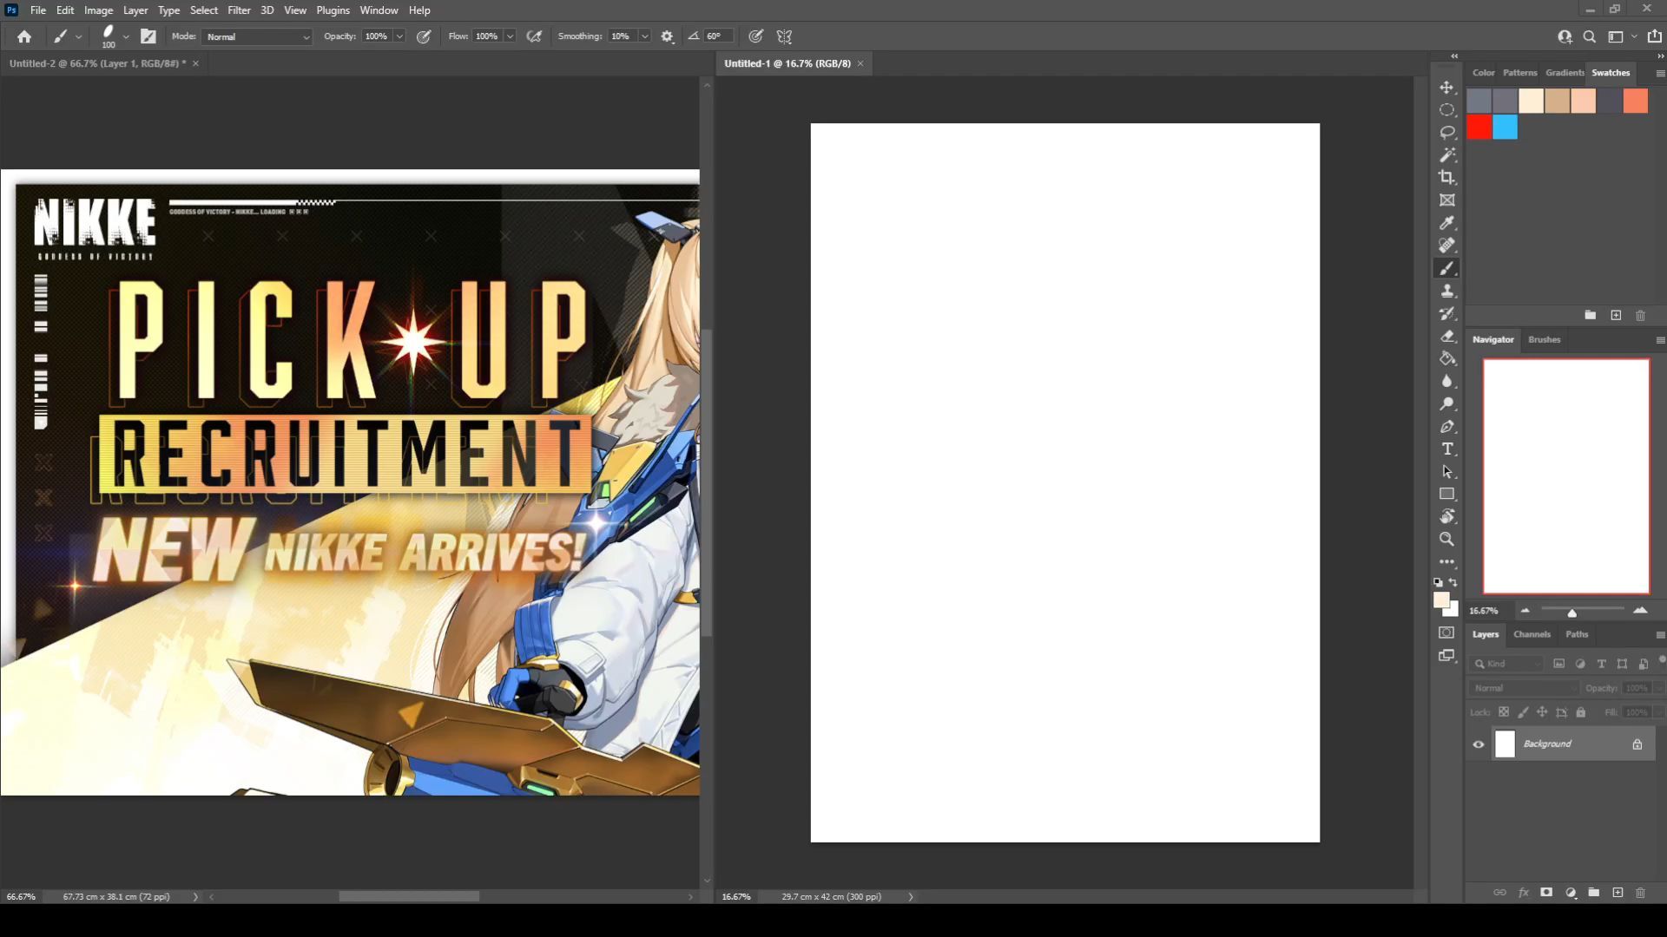
Task: Select the light blue color swatch
Action: 1506,128
